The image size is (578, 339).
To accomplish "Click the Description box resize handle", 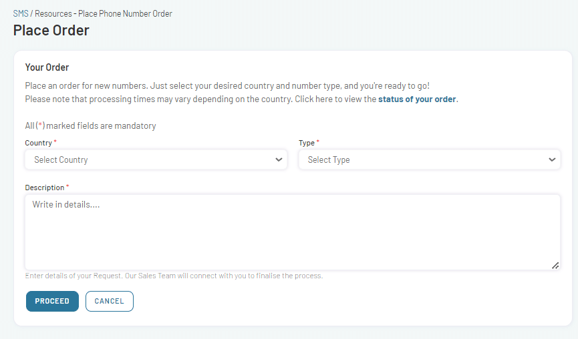I will [555, 266].
